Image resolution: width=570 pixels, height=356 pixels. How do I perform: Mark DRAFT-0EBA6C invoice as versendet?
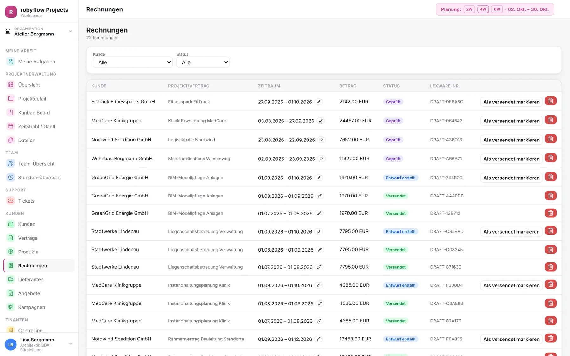pyautogui.click(x=511, y=102)
